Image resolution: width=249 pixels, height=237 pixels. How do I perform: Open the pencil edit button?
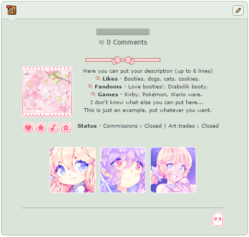click(x=238, y=10)
